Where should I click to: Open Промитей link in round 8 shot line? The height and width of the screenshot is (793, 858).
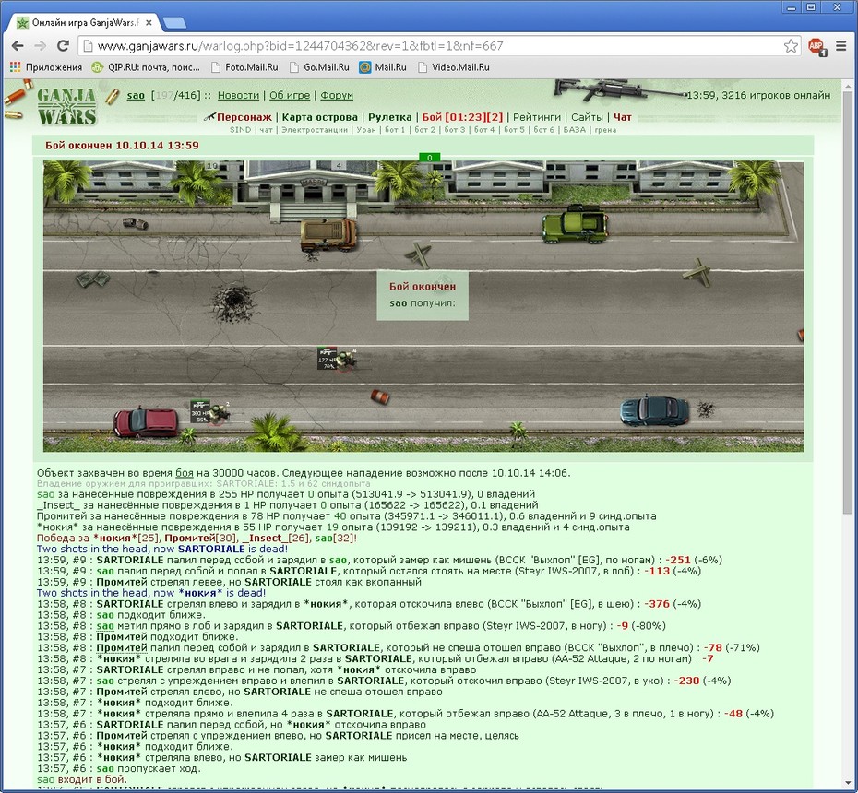122,648
